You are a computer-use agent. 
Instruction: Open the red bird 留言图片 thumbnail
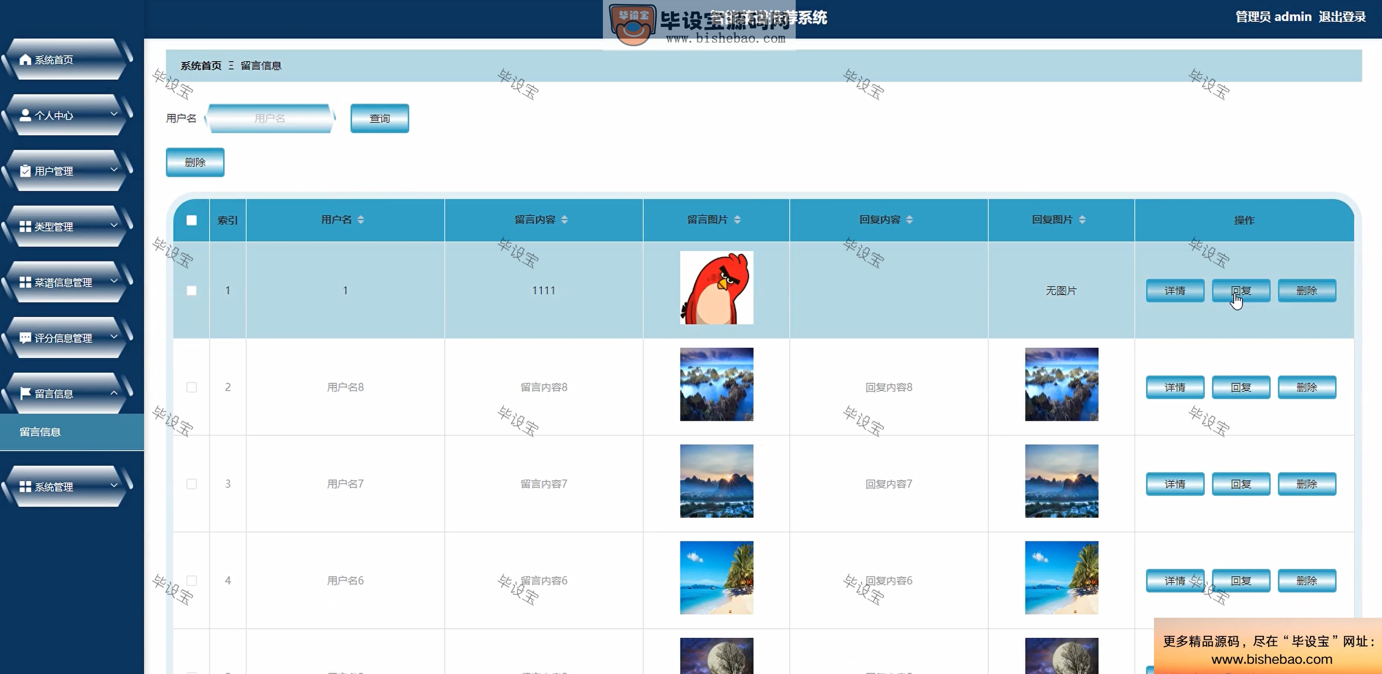pos(716,288)
